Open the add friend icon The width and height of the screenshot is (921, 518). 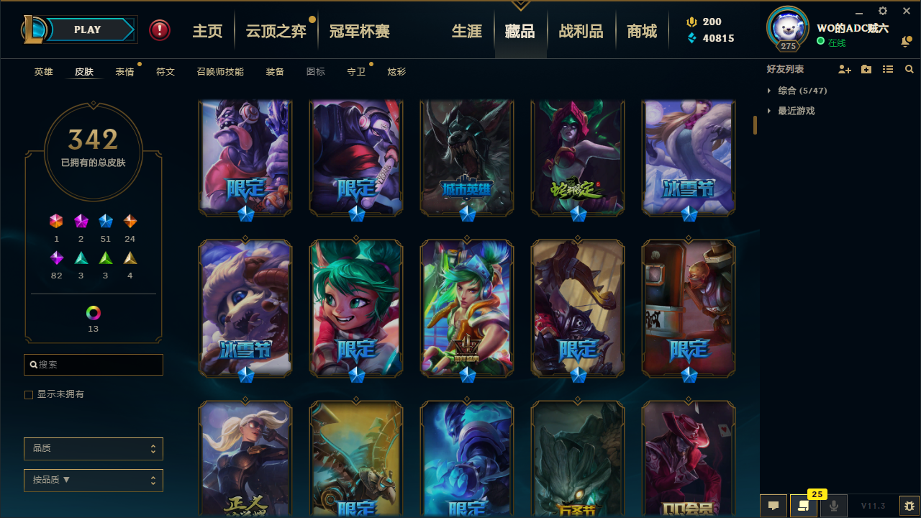tap(845, 69)
